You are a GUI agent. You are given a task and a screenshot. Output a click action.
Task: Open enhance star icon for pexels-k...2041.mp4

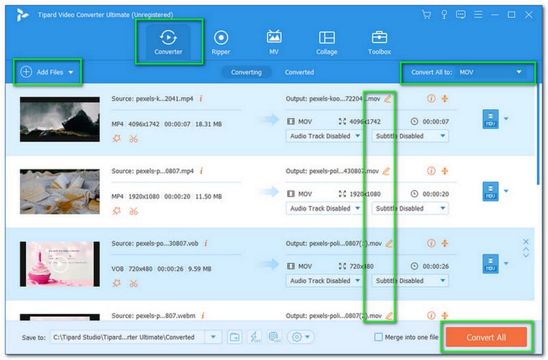[116, 139]
